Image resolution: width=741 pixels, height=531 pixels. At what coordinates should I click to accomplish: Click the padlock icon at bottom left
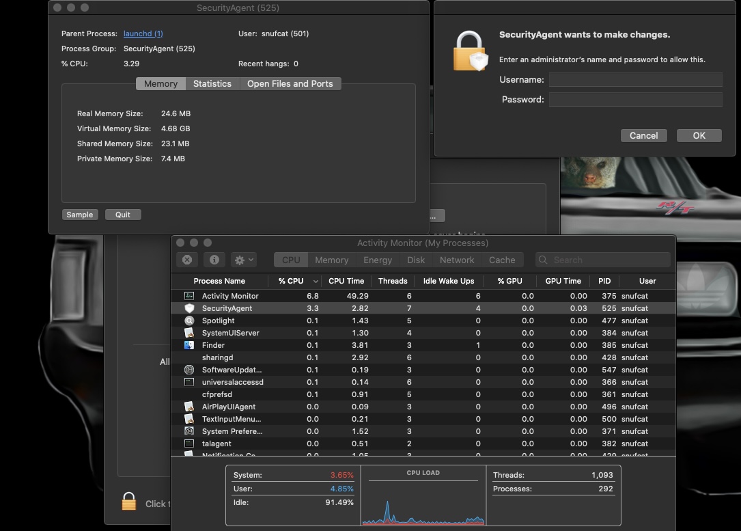pos(129,502)
